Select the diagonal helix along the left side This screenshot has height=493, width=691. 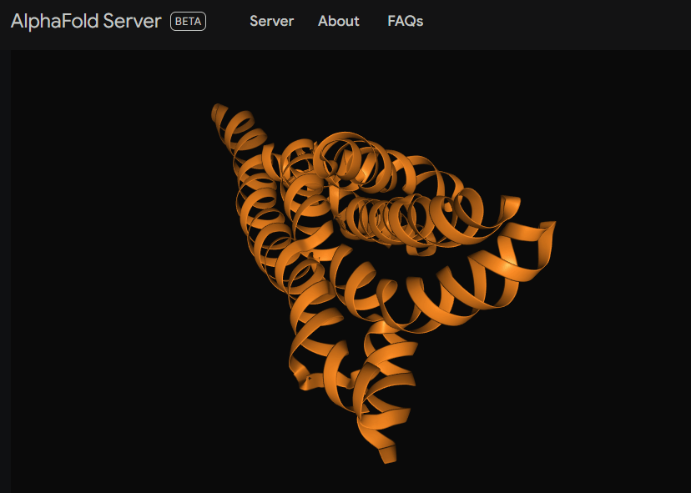click(259, 217)
